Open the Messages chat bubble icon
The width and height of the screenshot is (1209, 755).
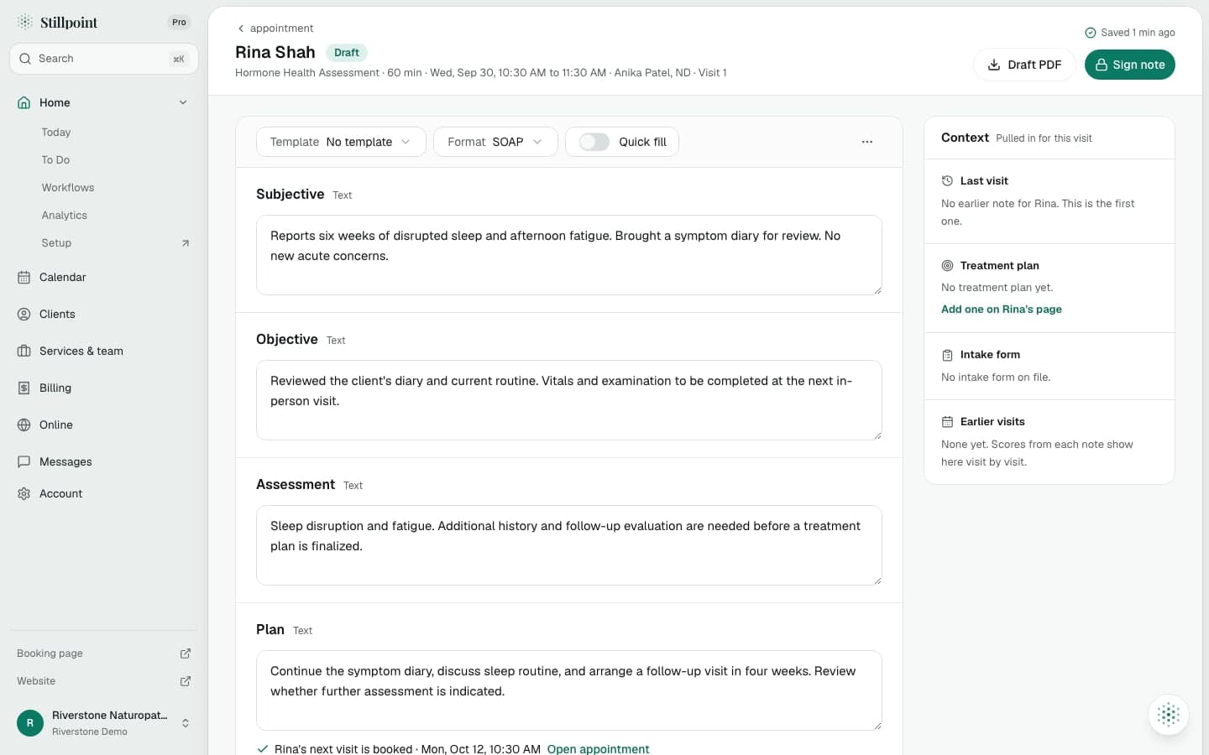coord(24,461)
